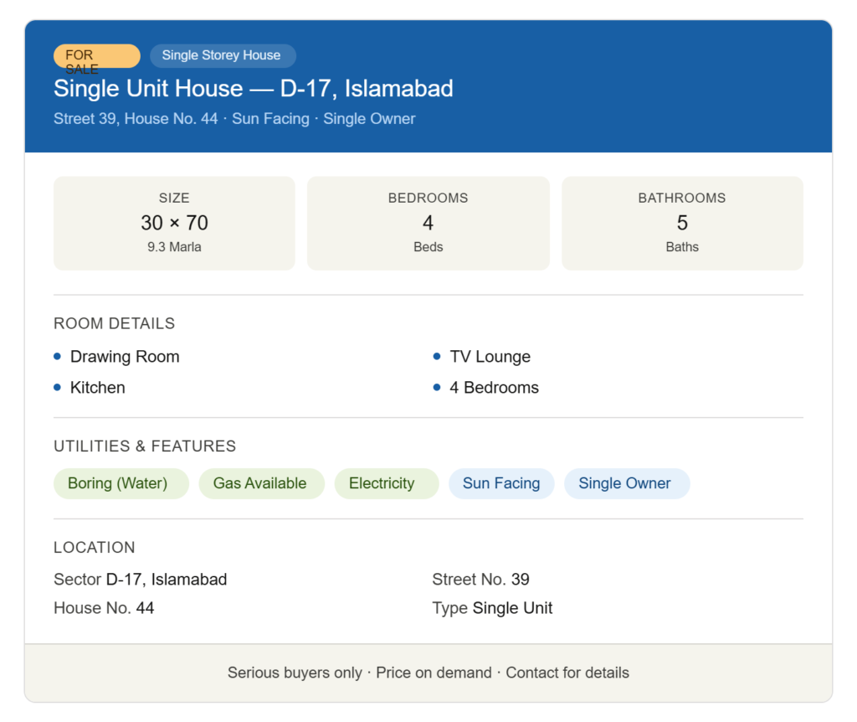This screenshot has width=857, height=722.
Task: Click the Electricity chip
Action: pos(387,483)
